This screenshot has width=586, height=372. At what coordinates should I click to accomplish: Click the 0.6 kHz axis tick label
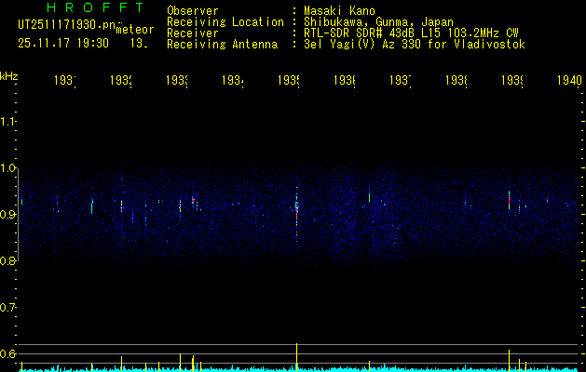[8, 353]
